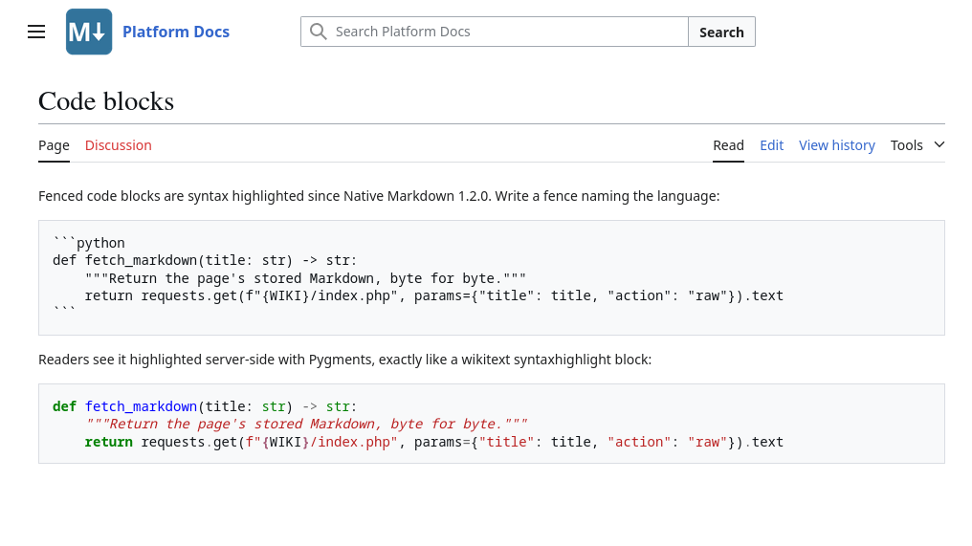972x546 pixels.
Task: Click the magnifying glass search icon
Action: 318,32
